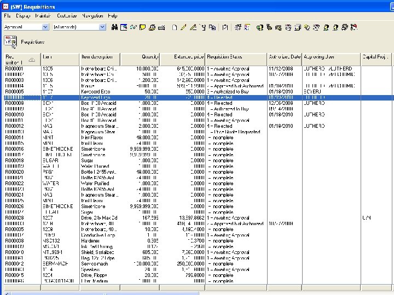Click the Quantity column header
Image resolution: width=394 pixels, height=295 pixels.
click(x=140, y=57)
